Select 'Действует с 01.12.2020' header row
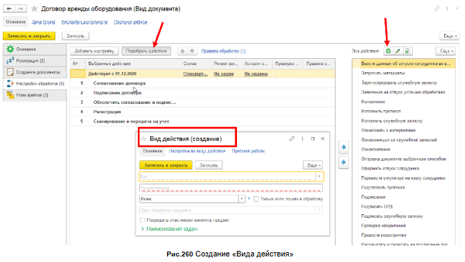This screenshot has width=465, height=262. [203, 73]
